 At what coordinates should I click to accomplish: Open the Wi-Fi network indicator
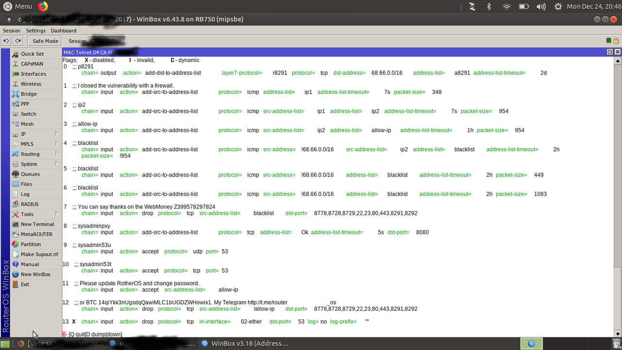(507, 6)
